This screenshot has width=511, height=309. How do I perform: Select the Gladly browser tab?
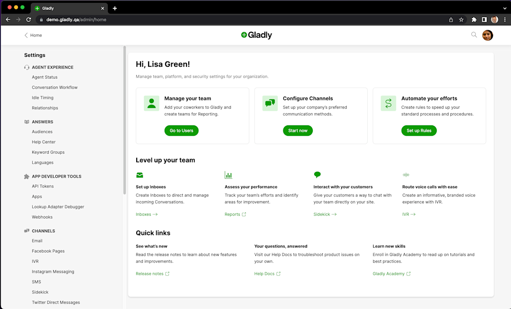69,8
